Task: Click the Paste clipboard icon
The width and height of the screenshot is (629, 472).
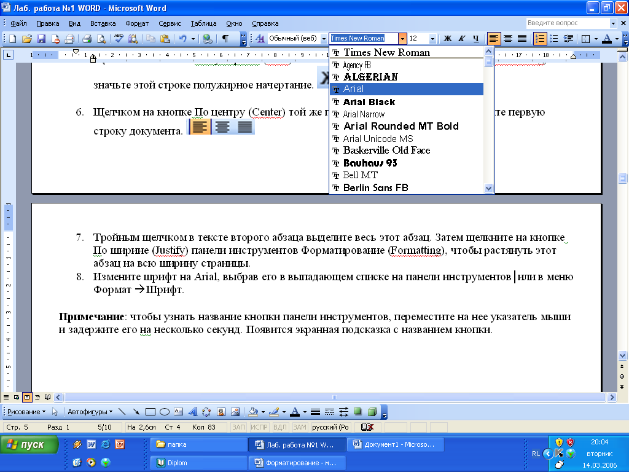Action: (x=165, y=39)
